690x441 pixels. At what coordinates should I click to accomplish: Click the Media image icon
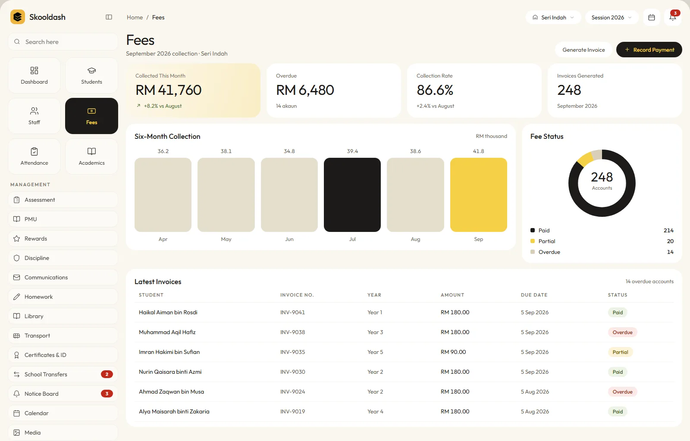coord(17,433)
